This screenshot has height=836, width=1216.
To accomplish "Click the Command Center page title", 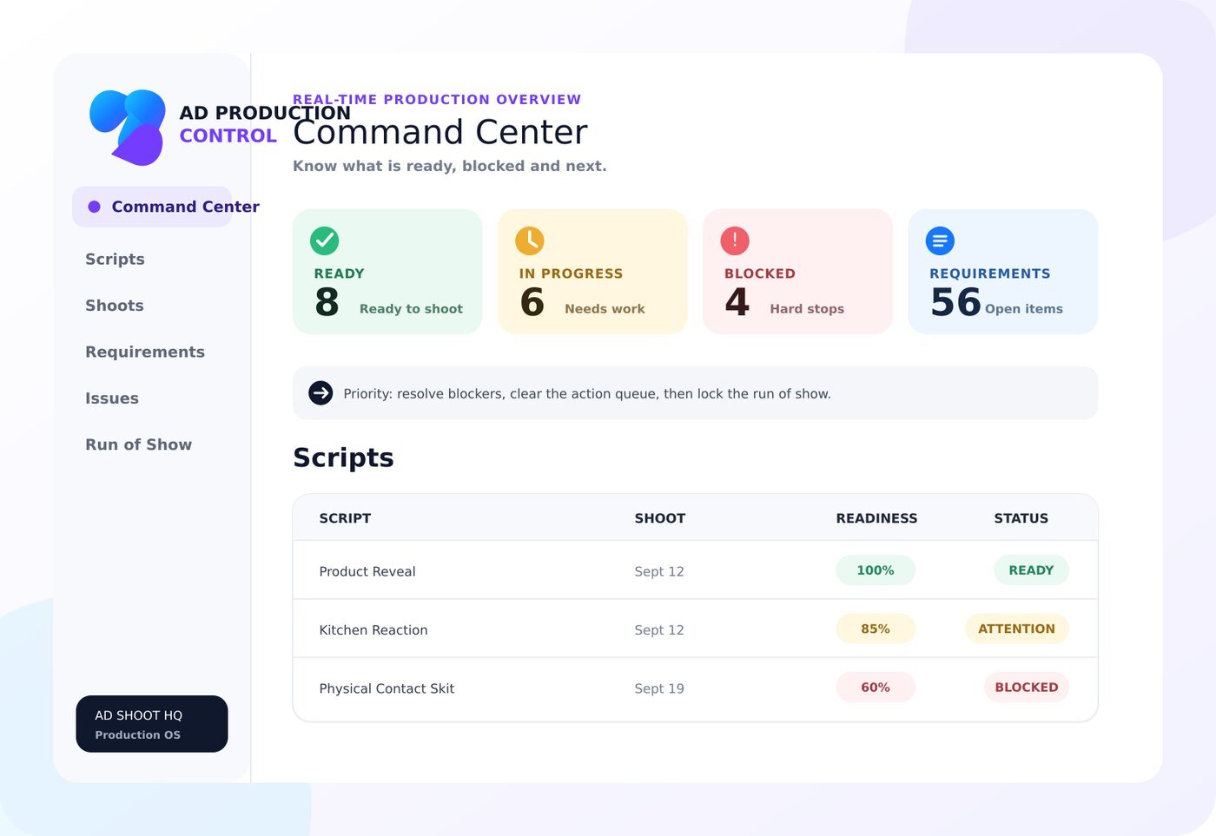I will click(440, 132).
